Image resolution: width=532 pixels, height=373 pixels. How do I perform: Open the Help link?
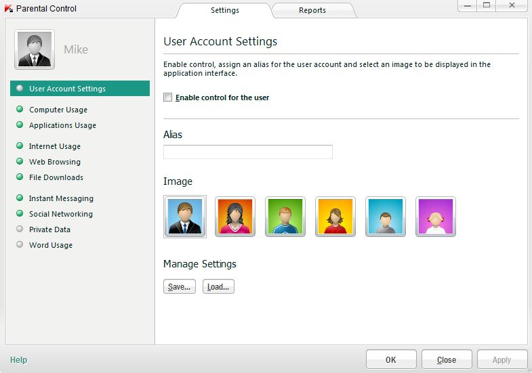click(18, 360)
